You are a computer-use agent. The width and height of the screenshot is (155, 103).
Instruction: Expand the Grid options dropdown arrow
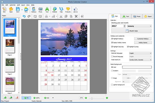[x=53, y=98]
